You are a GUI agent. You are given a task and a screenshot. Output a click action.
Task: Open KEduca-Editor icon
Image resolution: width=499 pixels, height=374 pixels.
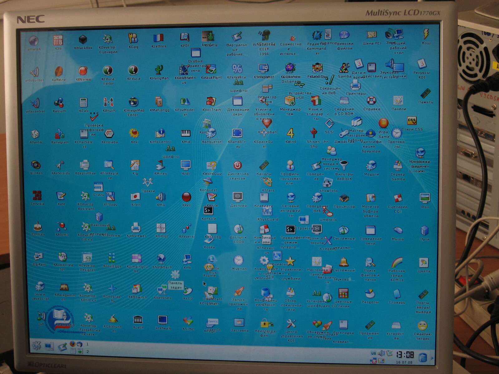[x=108, y=70]
